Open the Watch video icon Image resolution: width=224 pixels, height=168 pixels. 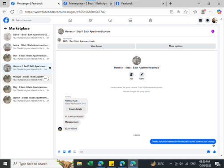tap(110, 20)
